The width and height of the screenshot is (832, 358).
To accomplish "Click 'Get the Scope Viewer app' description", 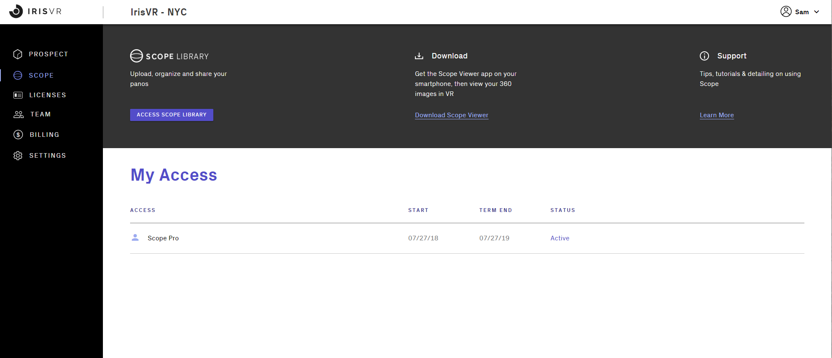I will (466, 84).
